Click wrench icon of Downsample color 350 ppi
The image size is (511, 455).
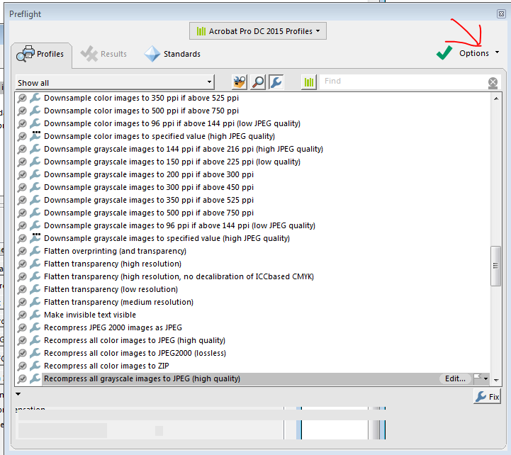coord(35,98)
